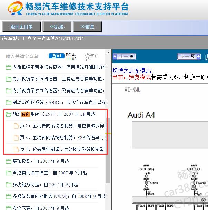Image resolution: width=208 pixels, height=210 pixels.
Task: Click folder icon beside 制动防抱死系统
Action: point(9,103)
